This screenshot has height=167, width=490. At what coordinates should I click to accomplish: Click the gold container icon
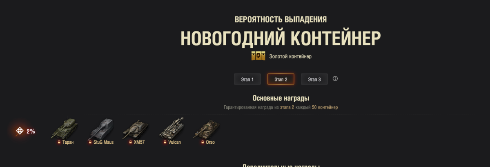pos(258,56)
